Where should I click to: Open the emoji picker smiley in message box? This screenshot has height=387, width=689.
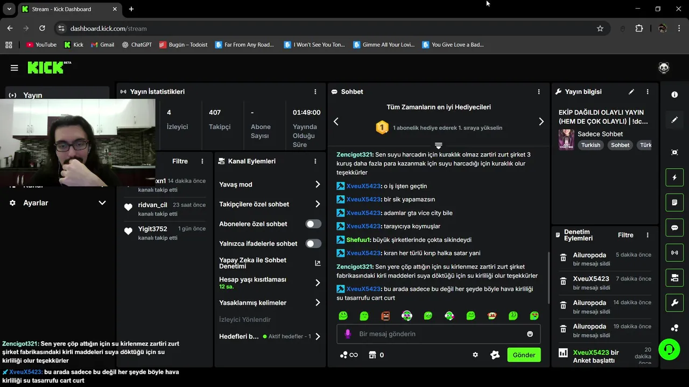tap(530, 334)
